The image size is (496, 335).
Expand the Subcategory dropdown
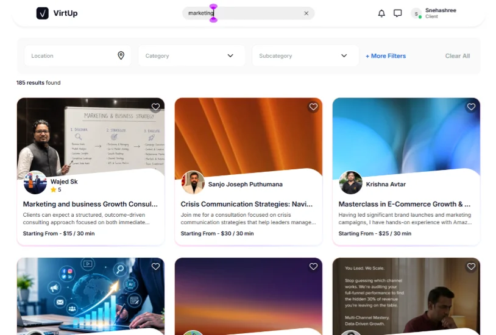pos(305,55)
